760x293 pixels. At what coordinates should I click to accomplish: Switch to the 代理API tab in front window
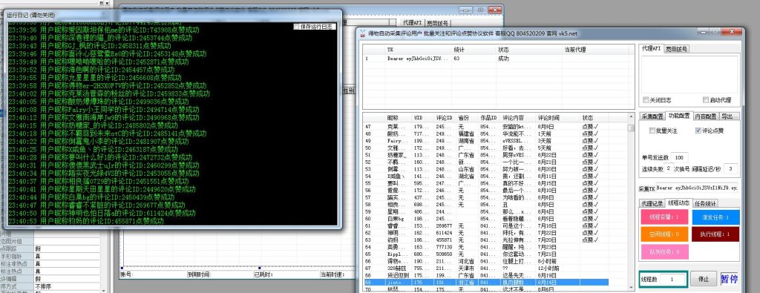tap(651, 48)
